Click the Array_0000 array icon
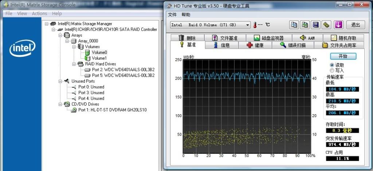Image resolution: width=373 pixels, height=171 pixels. pos(74,41)
